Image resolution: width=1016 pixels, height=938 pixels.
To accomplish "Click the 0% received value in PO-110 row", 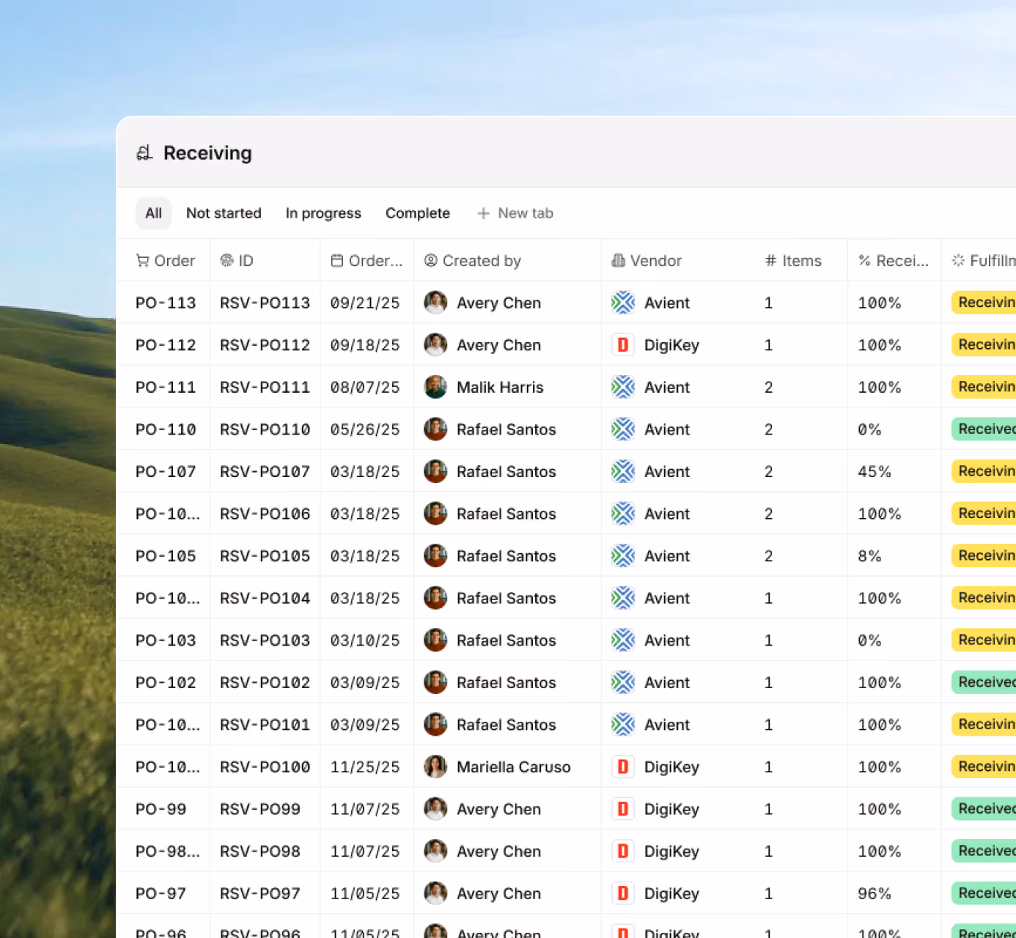I will tap(869, 429).
